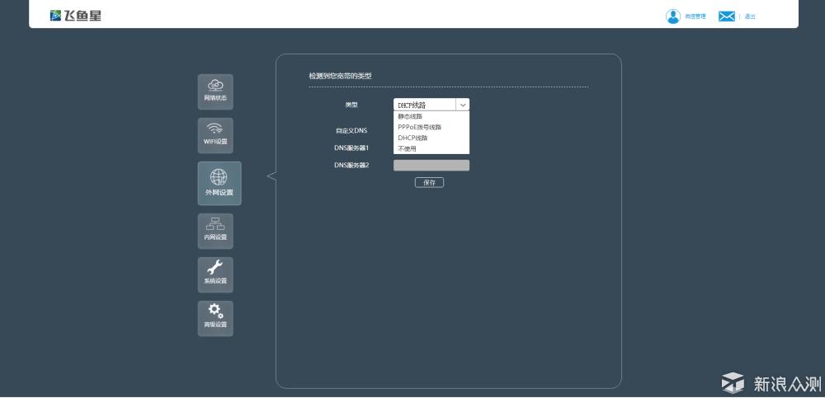The image size is (825, 398).
Task: Click the DNS服务器2 label
Action: coord(351,165)
